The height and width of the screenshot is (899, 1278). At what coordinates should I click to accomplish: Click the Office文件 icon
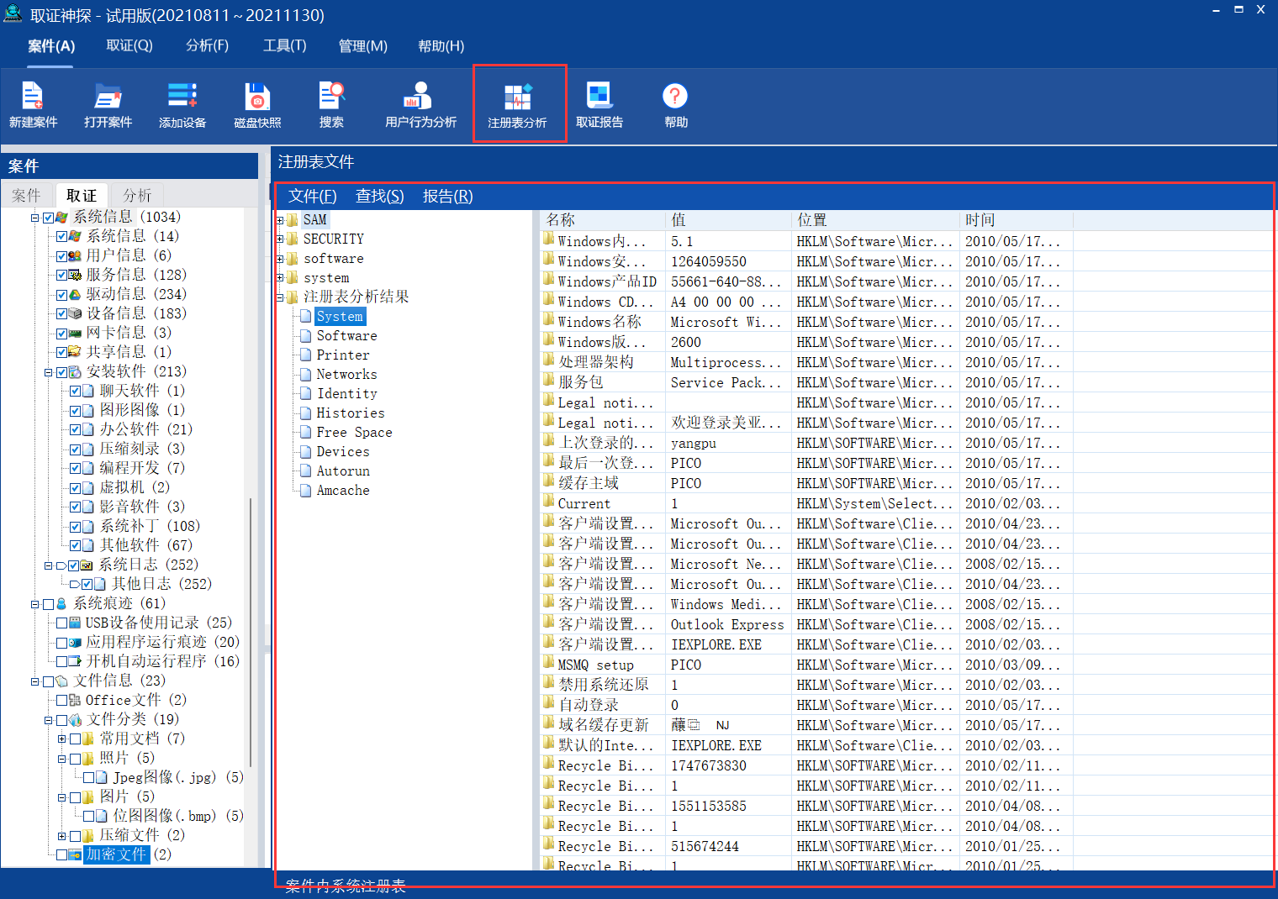point(75,700)
